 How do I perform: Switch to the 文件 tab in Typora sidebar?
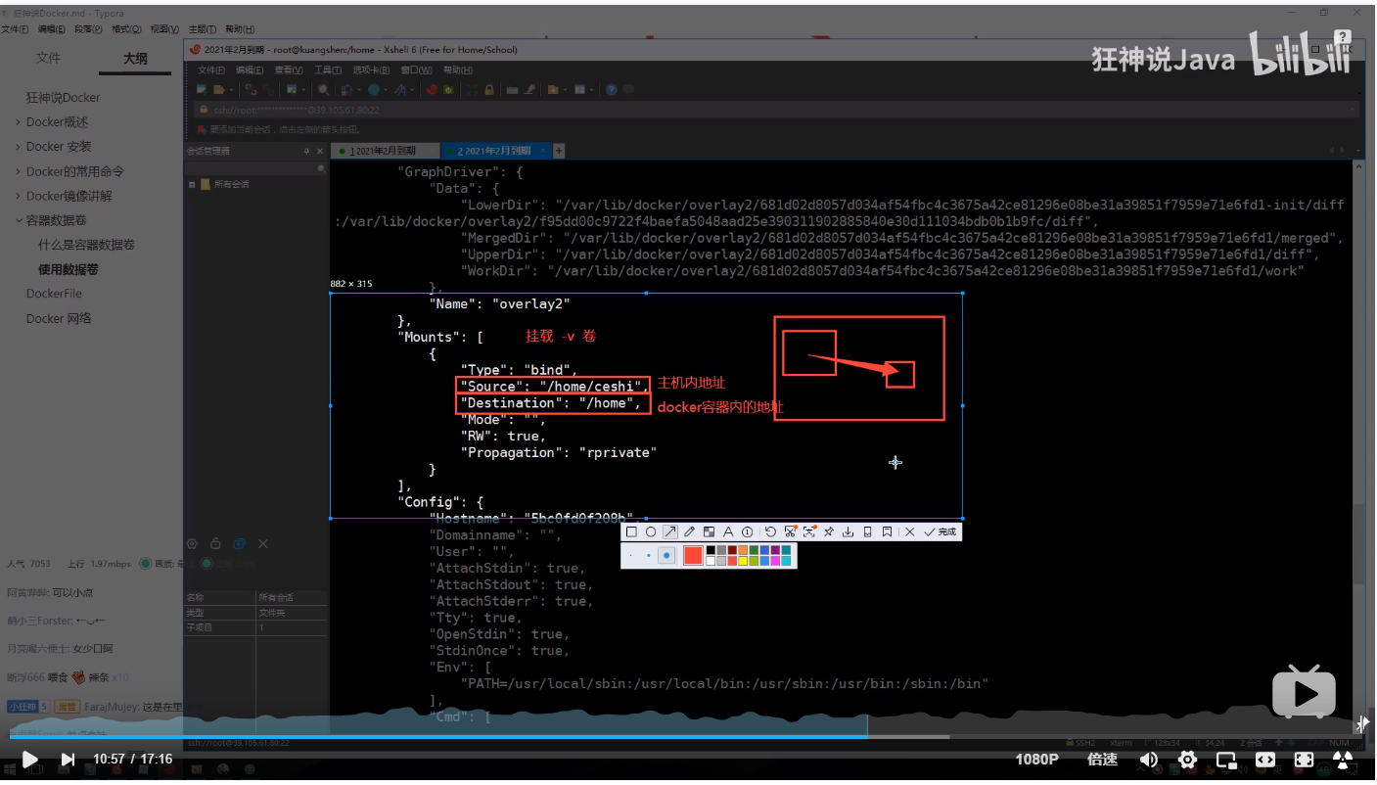48,58
